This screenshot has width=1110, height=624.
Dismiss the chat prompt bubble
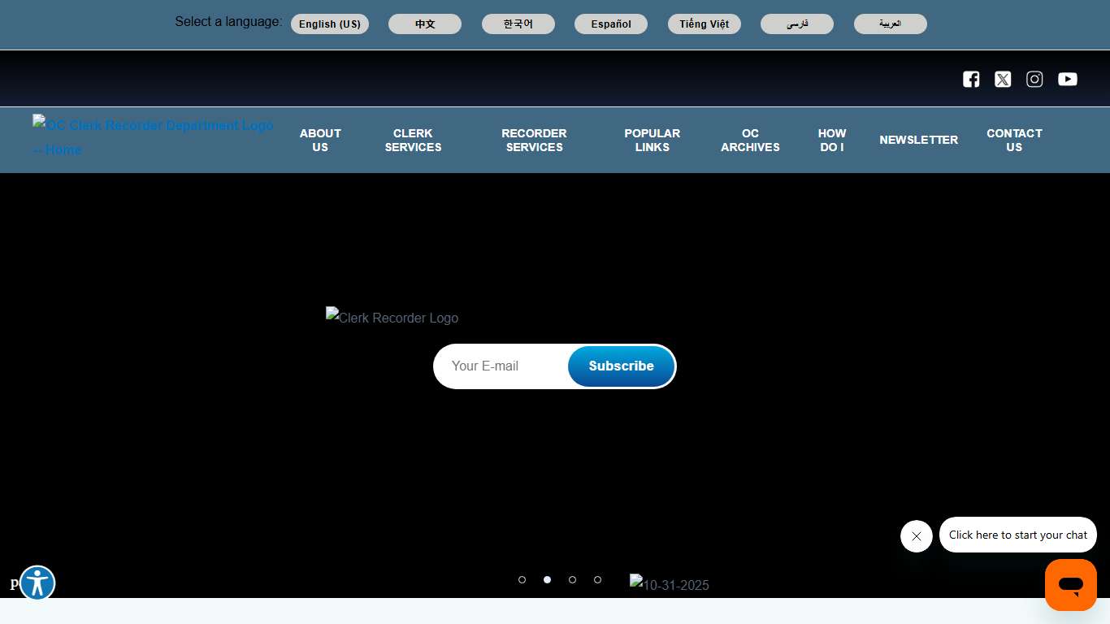(916, 536)
